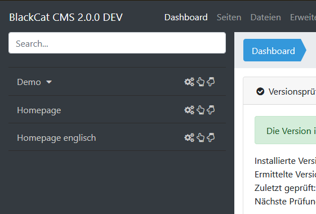Click the 'Installierte Version' line
This screenshot has width=316, height=214.
click(285, 161)
